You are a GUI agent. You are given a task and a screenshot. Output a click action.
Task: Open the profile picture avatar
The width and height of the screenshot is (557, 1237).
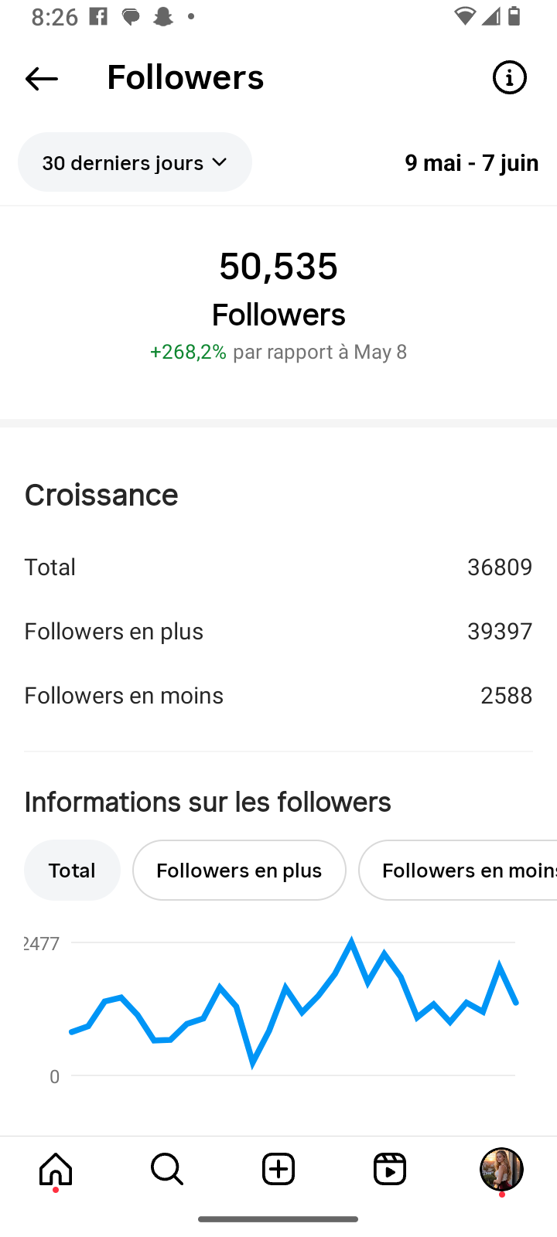501,1169
